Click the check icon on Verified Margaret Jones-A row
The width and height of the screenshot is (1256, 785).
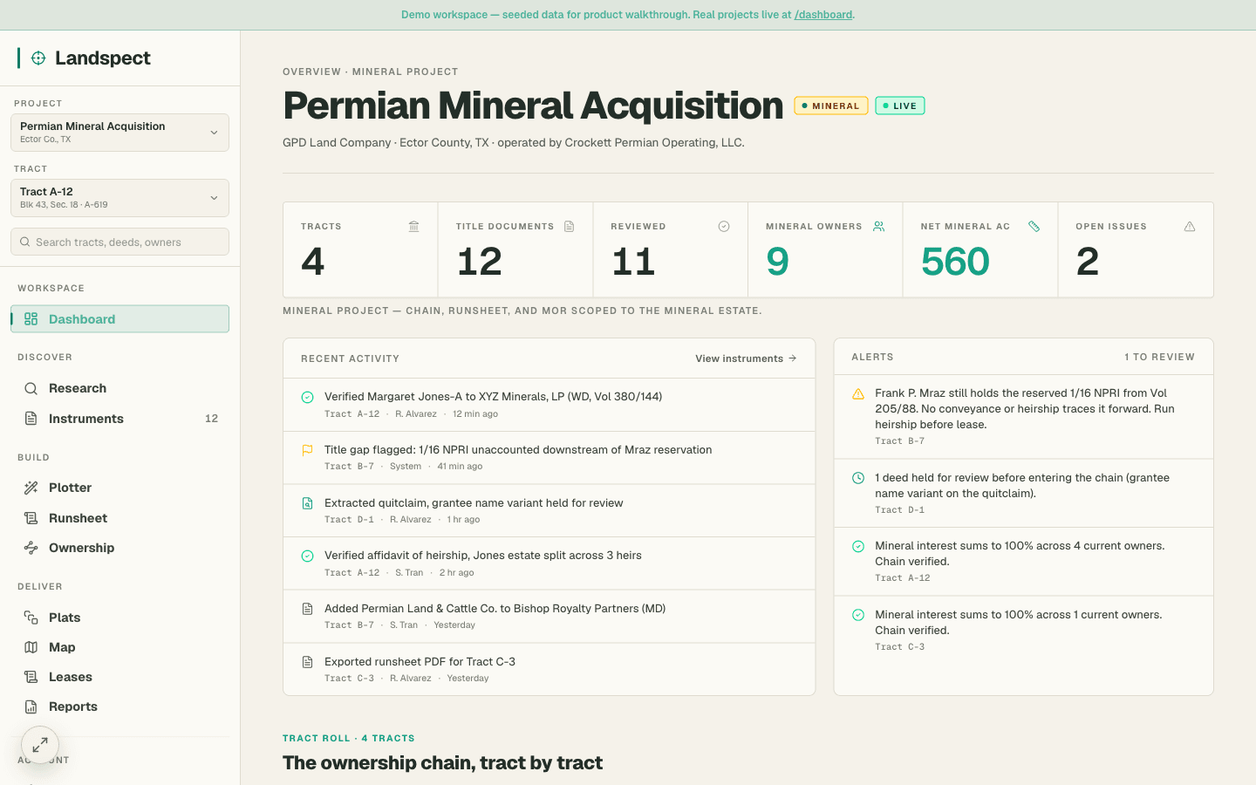click(307, 397)
